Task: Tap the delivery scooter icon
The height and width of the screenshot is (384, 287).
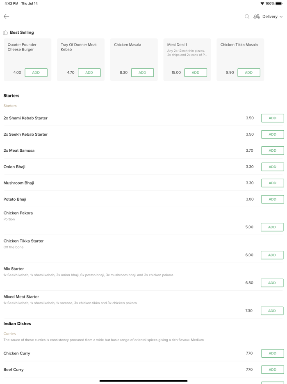Action: tap(257, 16)
